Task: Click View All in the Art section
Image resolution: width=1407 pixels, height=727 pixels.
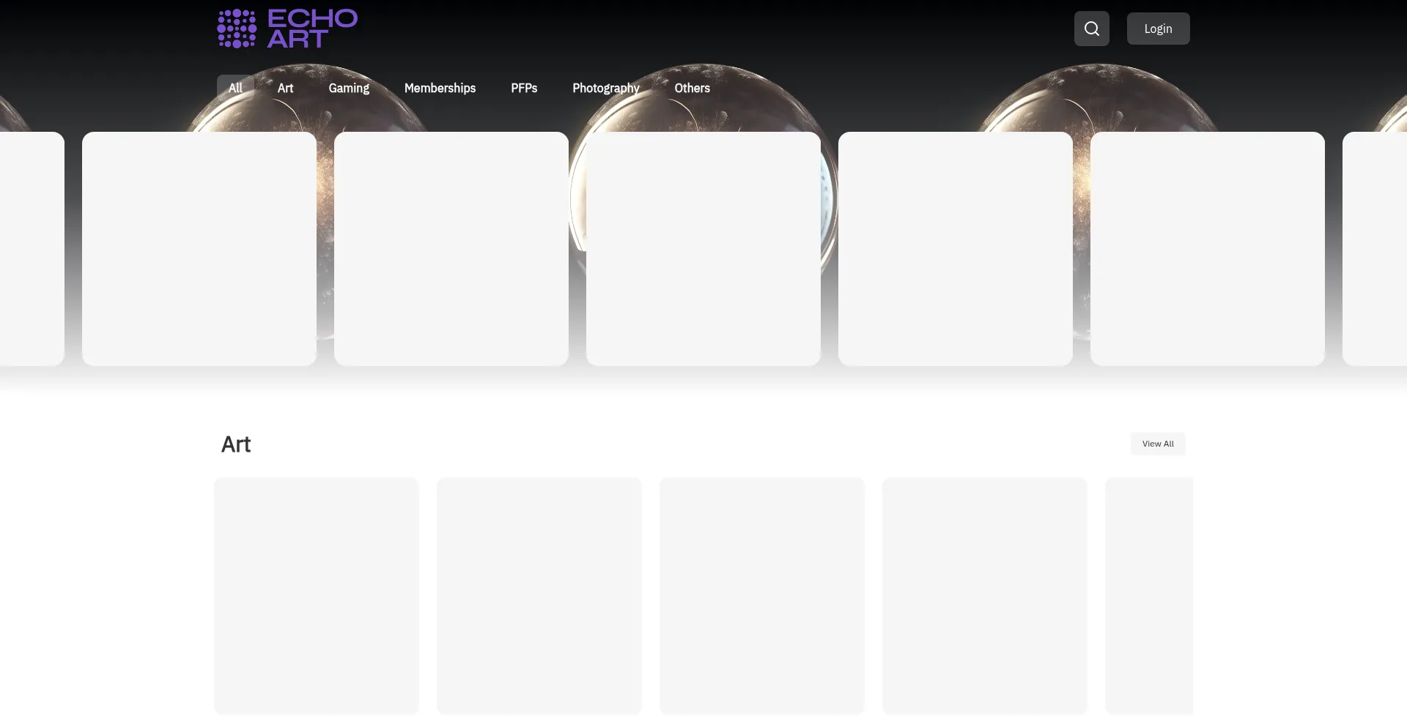Action: (1157, 444)
